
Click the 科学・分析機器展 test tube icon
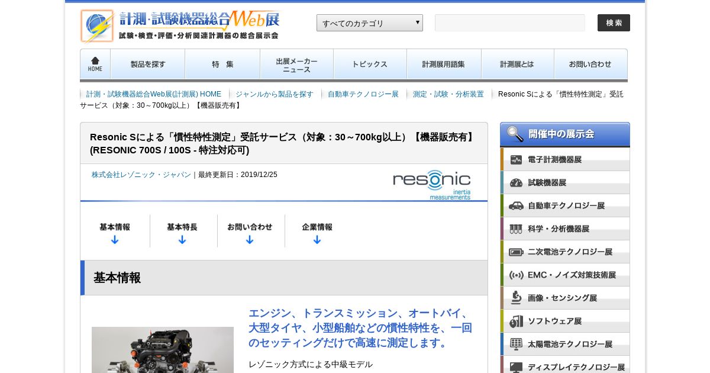pos(516,229)
